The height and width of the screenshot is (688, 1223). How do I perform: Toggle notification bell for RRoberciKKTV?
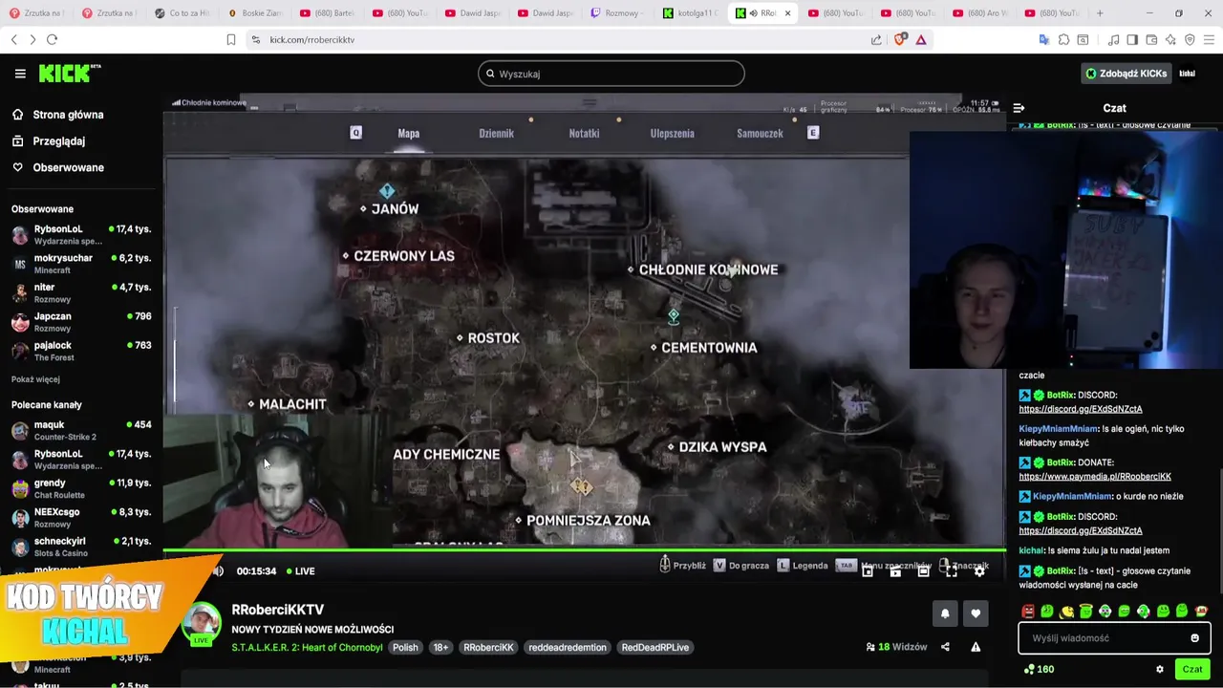945,613
